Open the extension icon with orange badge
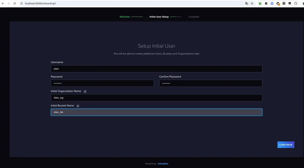Viewport: 304px width, 168px height. pyautogui.click(x=278, y=4)
